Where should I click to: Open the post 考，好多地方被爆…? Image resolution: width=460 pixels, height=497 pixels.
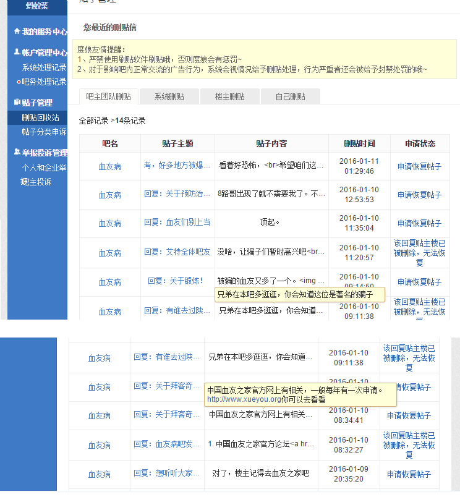coord(177,165)
